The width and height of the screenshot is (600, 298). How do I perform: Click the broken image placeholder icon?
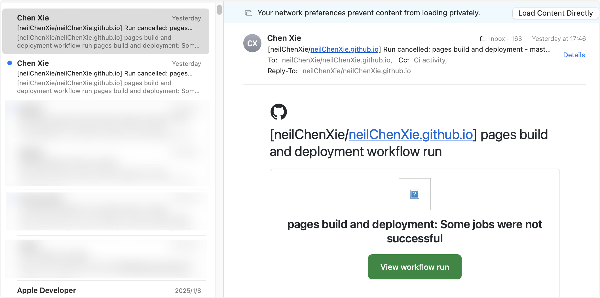[x=415, y=194]
